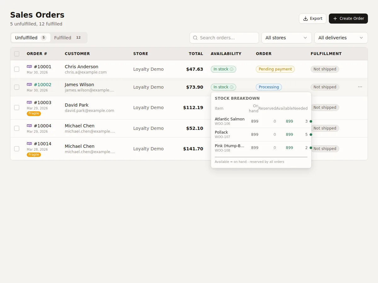Toggle the select-all checkbox in table header
378x283 pixels.
(x=17, y=54)
